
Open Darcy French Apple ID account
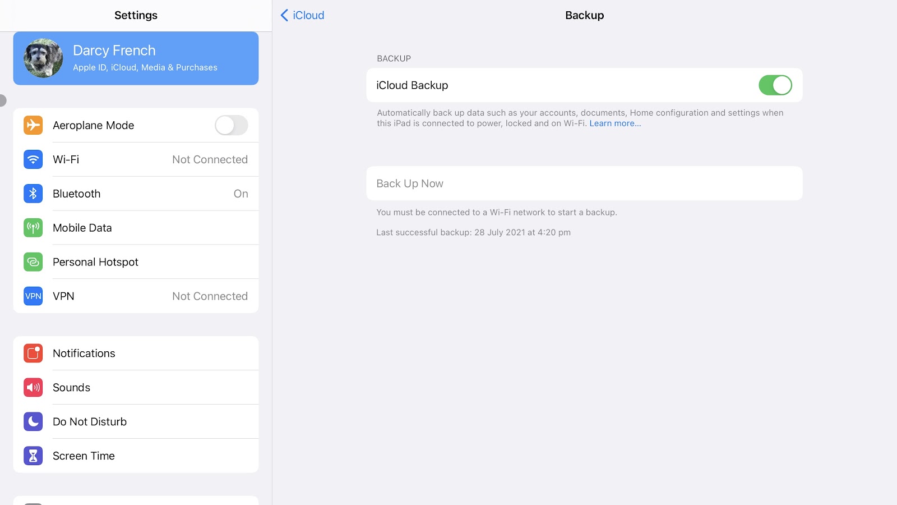[x=136, y=58]
